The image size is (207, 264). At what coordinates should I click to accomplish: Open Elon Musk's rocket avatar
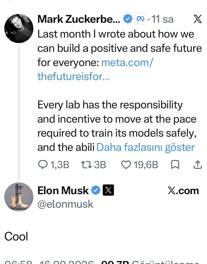tap(19, 197)
